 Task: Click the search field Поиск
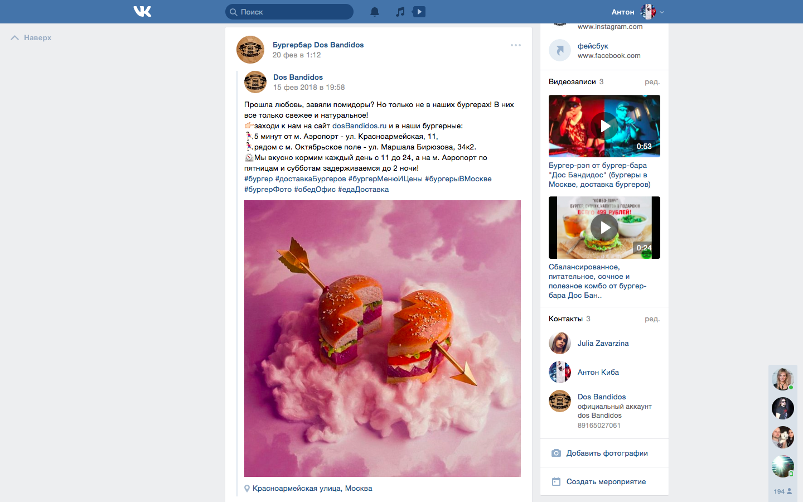point(289,12)
